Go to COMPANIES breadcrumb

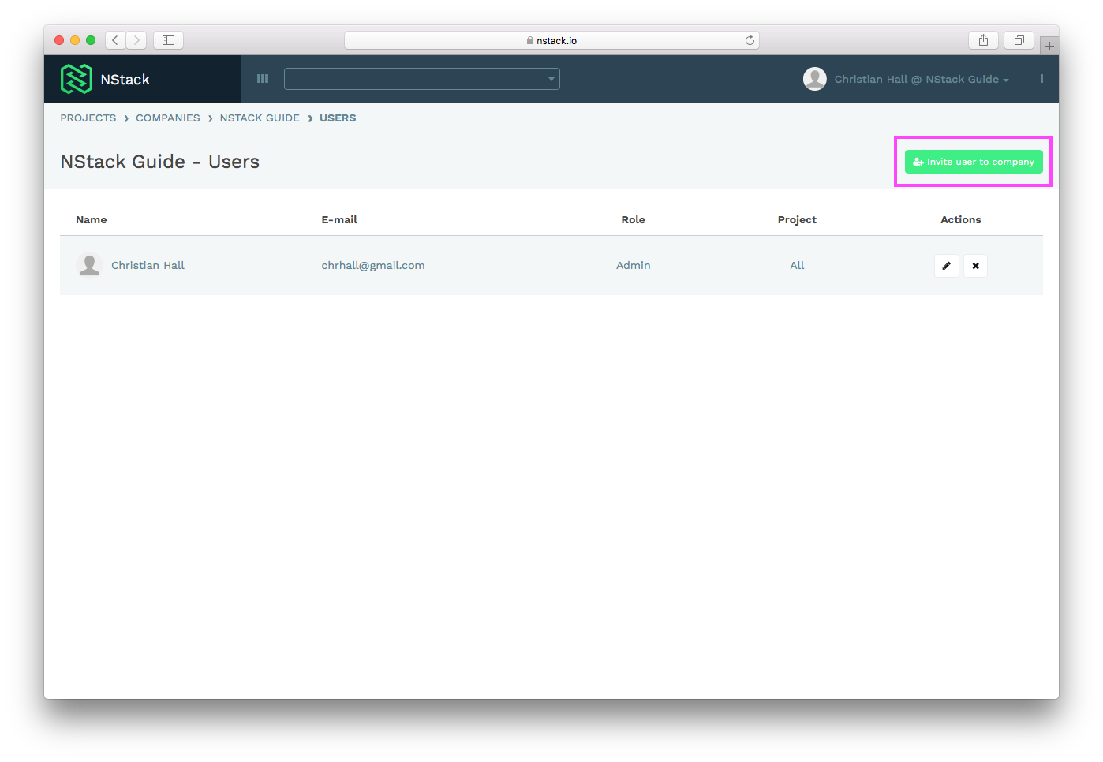(168, 118)
